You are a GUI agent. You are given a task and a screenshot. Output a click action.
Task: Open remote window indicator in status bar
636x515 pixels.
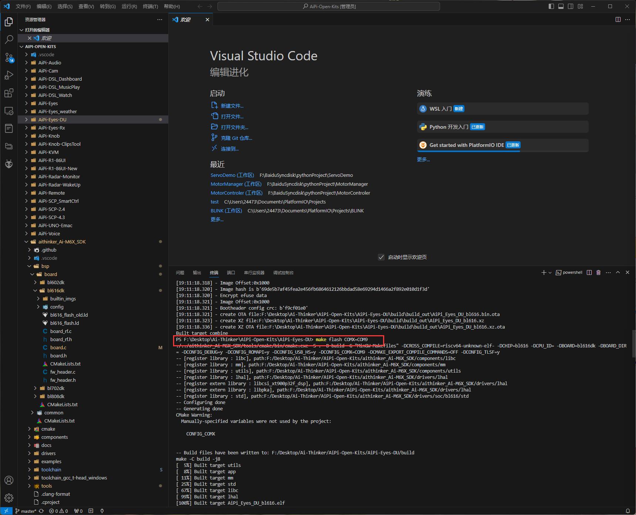tap(6, 511)
